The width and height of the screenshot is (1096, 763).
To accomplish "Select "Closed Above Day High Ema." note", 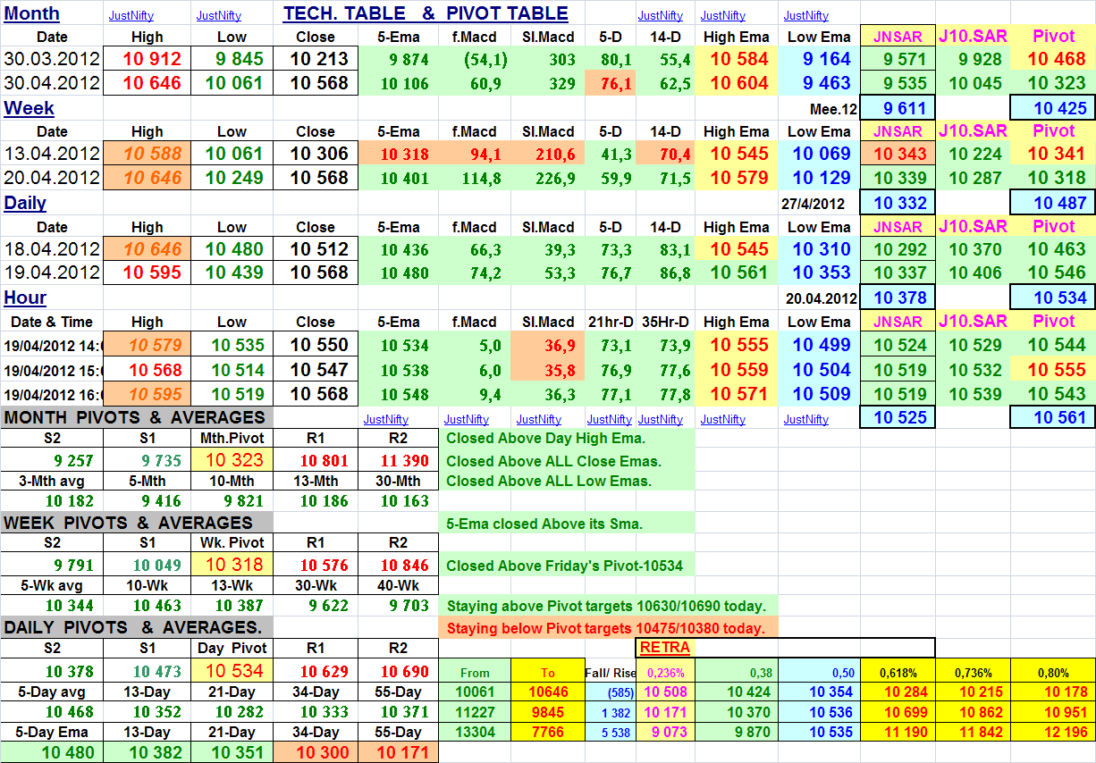I will 545,438.
